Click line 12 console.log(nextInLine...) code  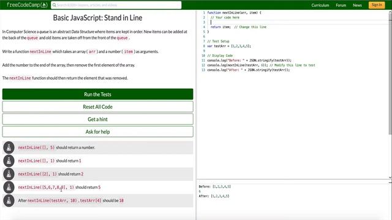point(261,65)
